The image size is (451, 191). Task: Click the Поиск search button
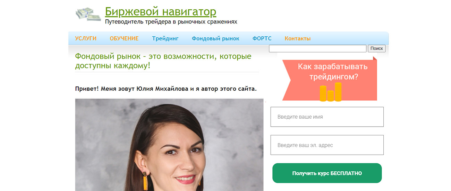(376, 48)
